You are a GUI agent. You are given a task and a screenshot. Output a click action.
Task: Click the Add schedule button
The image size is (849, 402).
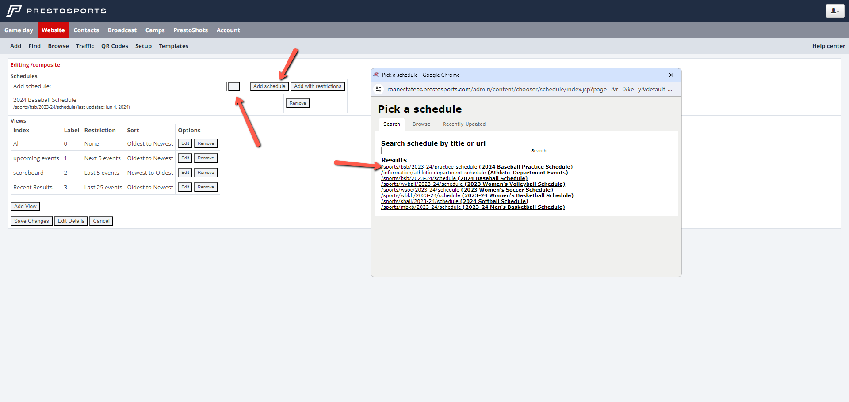(269, 86)
